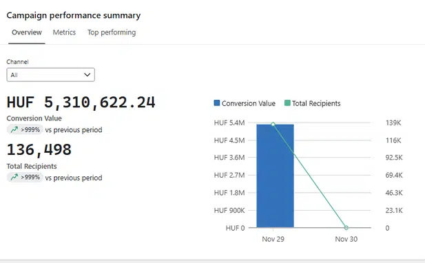Image resolution: width=425 pixels, height=263 pixels.
Task: Click the >999% badge under Conversion Value
Action: 25,129
